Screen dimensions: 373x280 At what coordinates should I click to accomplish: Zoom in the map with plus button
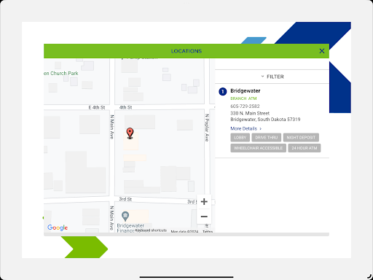(x=204, y=201)
